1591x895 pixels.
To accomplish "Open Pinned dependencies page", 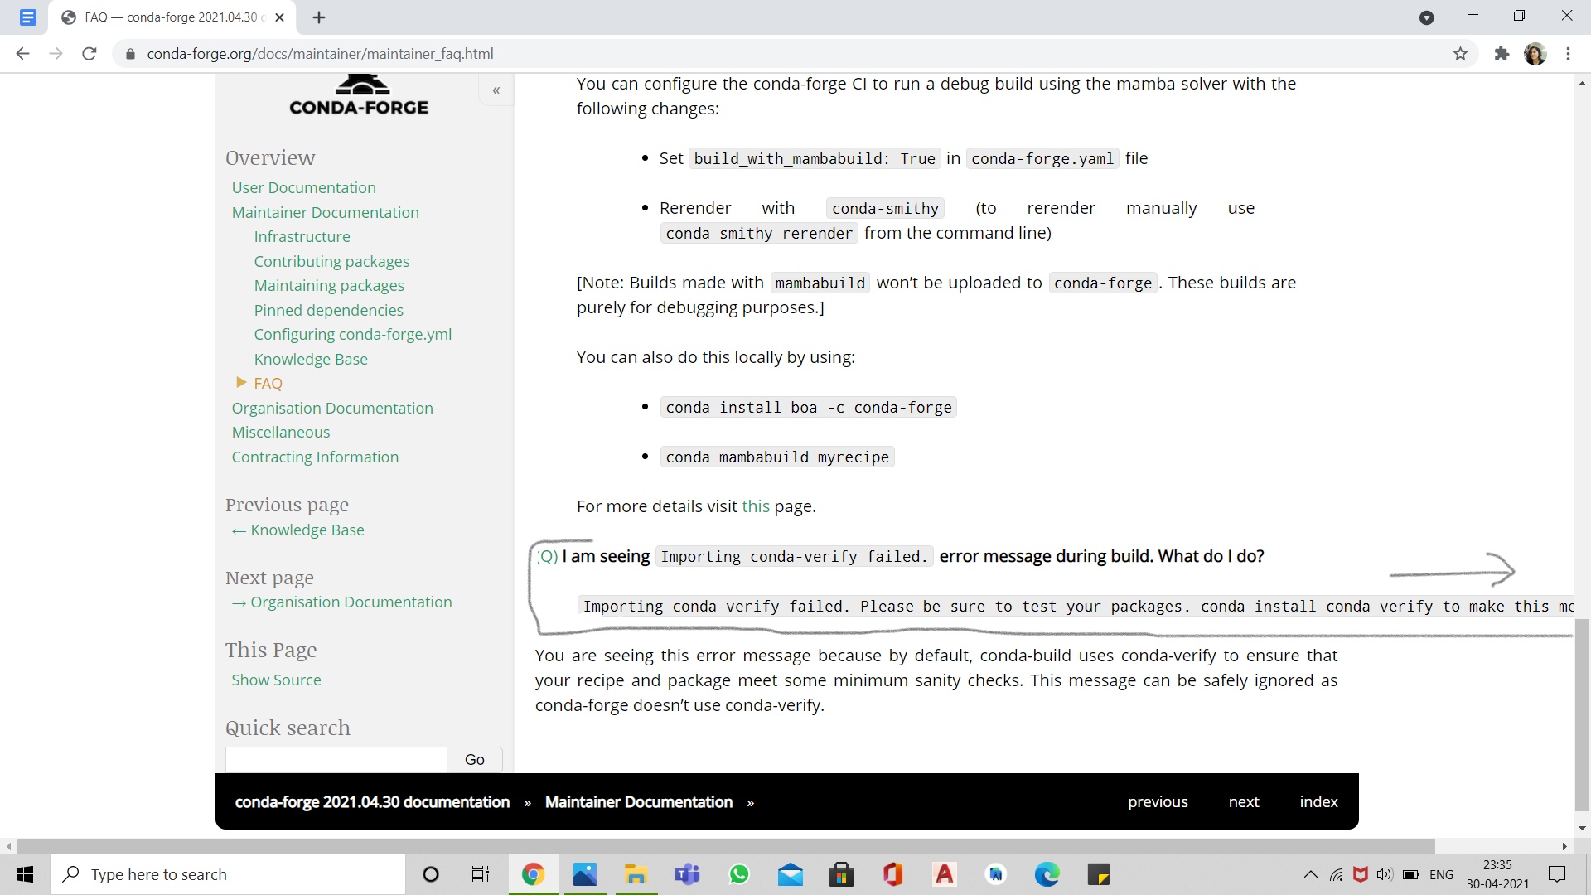I will [328, 311].
